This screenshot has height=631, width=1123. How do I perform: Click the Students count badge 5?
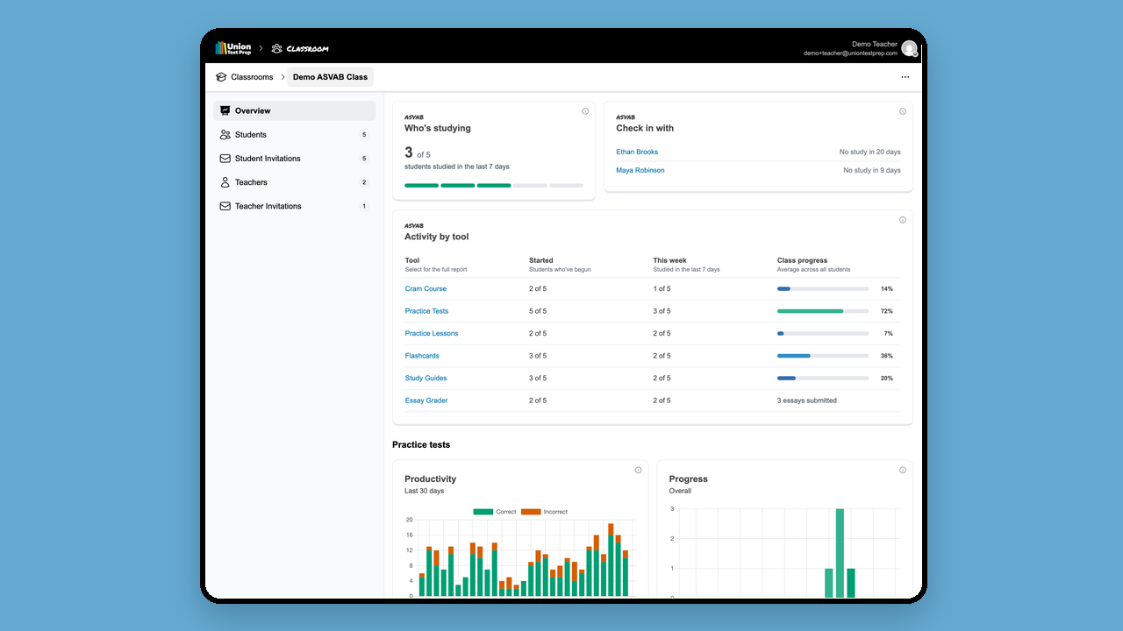point(364,135)
